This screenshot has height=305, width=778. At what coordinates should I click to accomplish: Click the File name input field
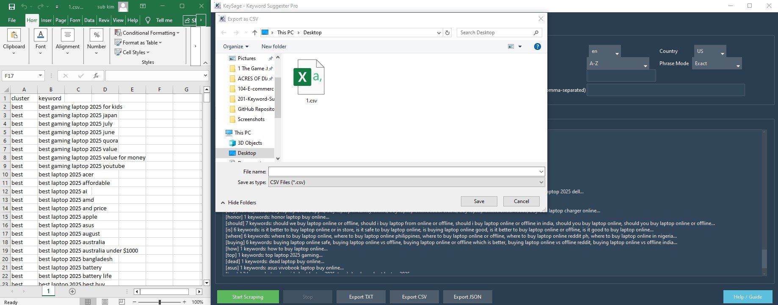403,172
